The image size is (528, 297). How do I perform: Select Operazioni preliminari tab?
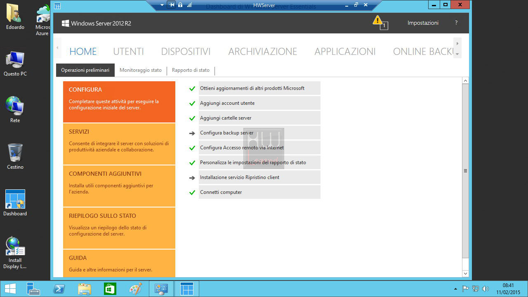pos(85,71)
